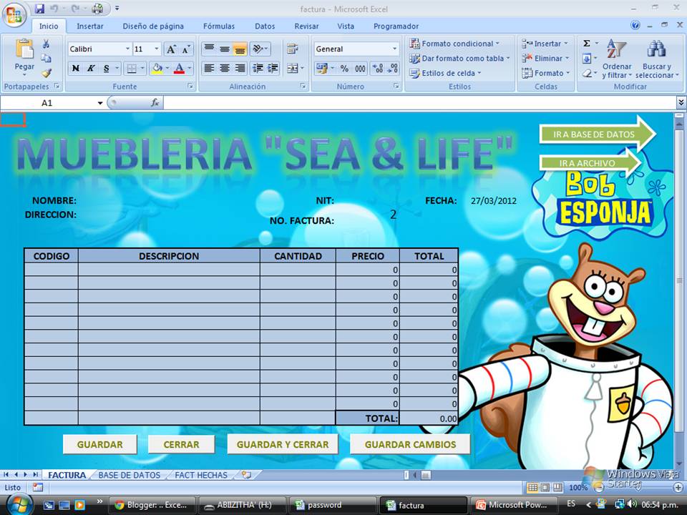
Task: Expand the formula bar chevron
Action: [681, 103]
